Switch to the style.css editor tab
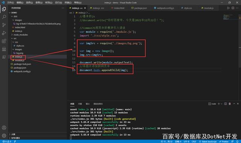Screen dimensions: 241x143 [187, 8]
